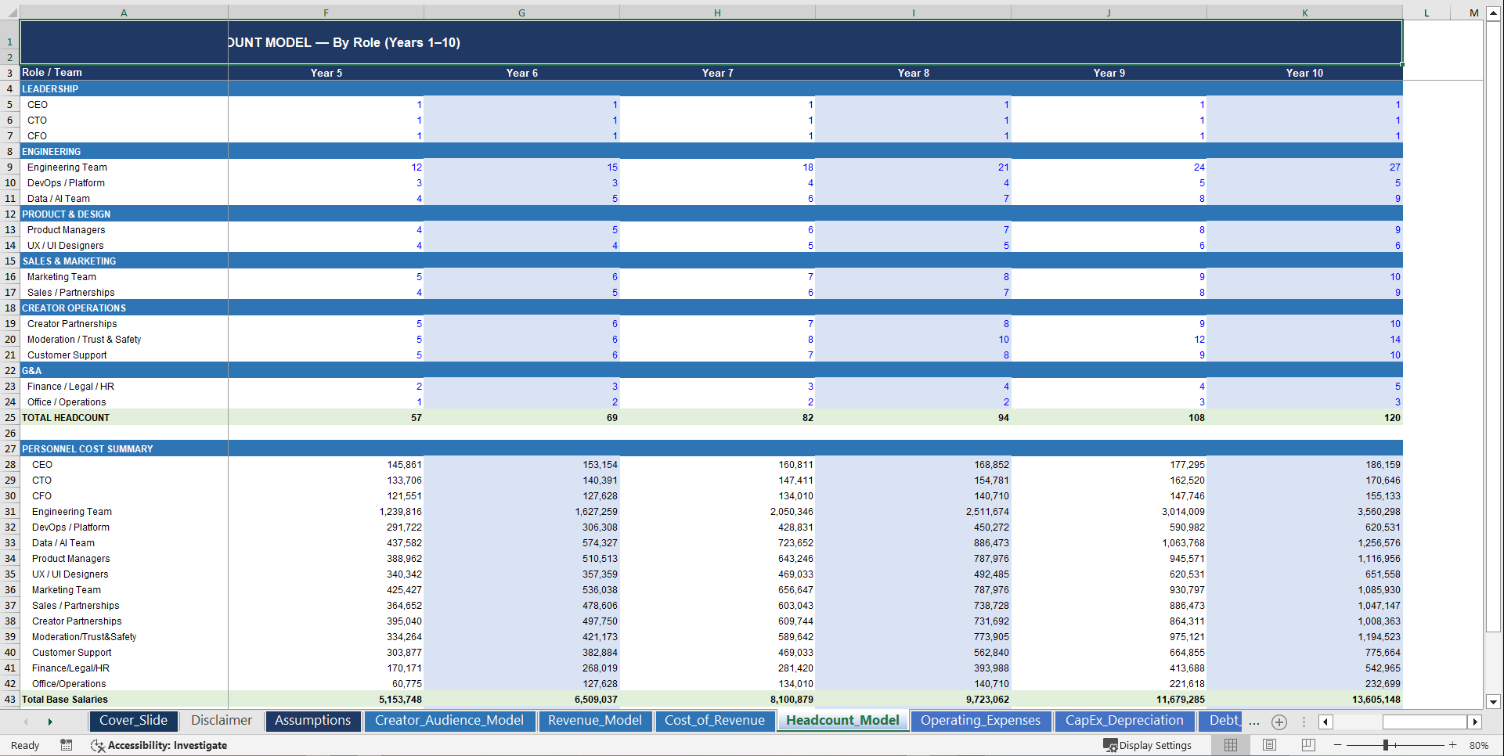
Task: Switch to Page Layout view icon
Action: click(x=1269, y=745)
